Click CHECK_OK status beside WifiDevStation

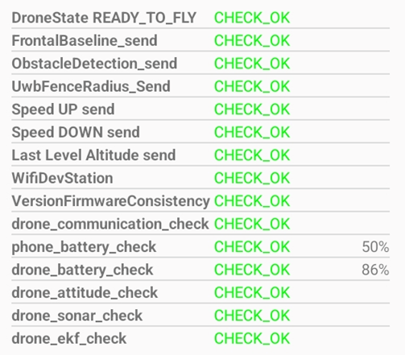pos(252,178)
